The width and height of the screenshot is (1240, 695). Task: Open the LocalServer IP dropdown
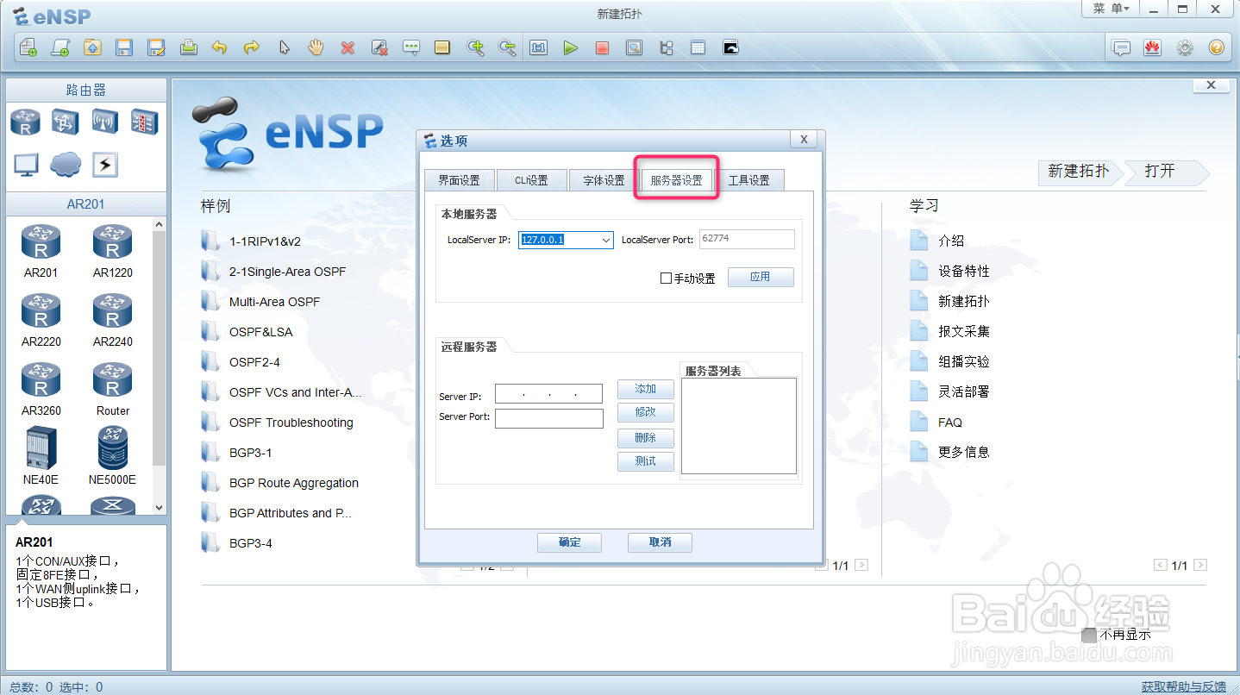click(605, 240)
